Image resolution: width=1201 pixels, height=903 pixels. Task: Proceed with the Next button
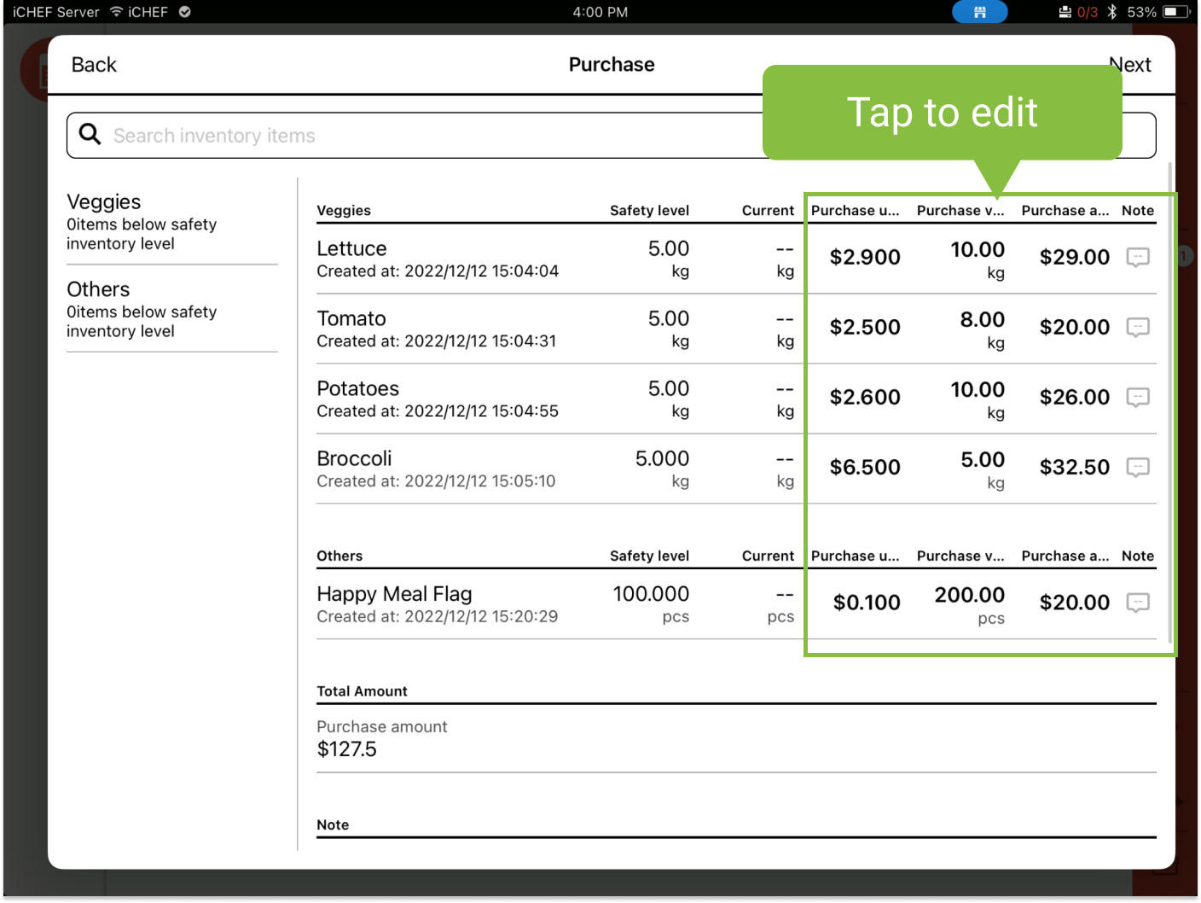(1131, 65)
